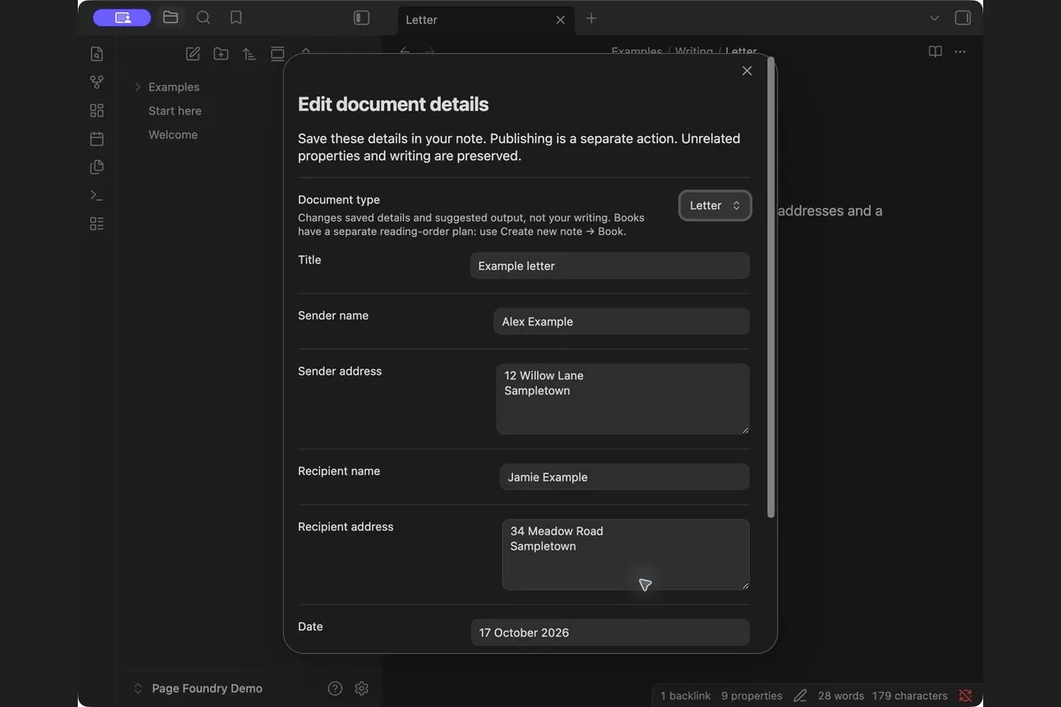This screenshot has width=1061, height=707.
Task: Open the bookmarks pane icon
Action: (x=236, y=18)
